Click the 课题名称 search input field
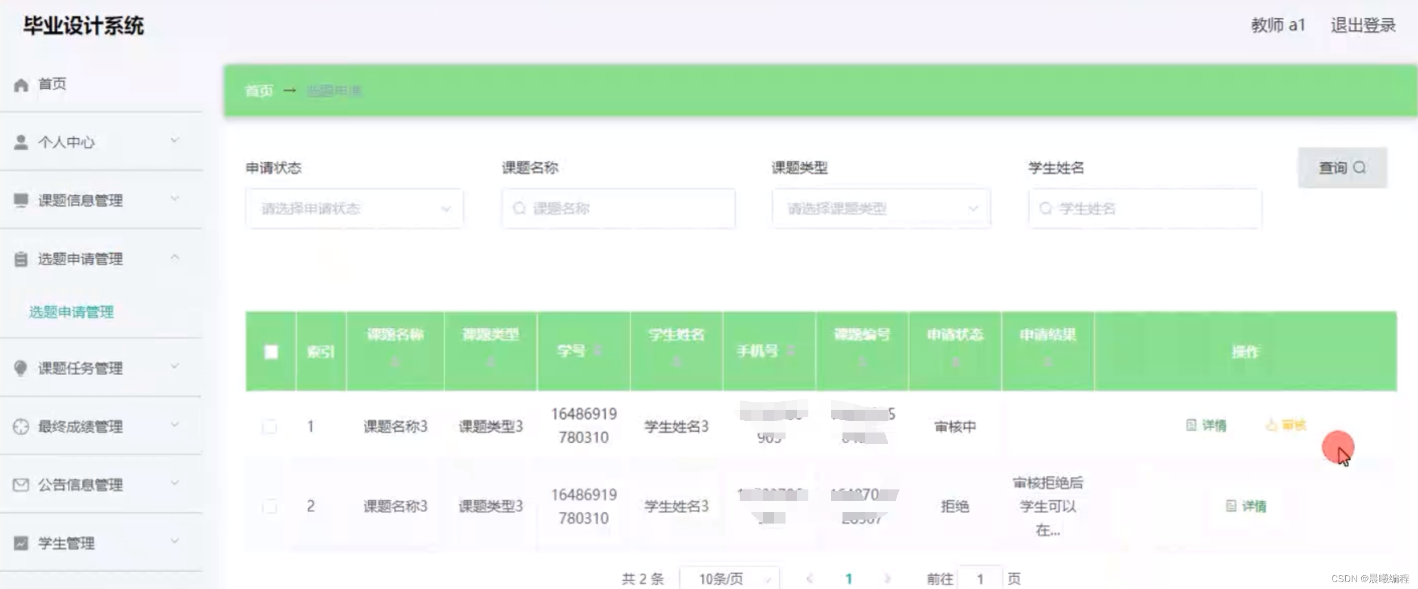 (618, 208)
